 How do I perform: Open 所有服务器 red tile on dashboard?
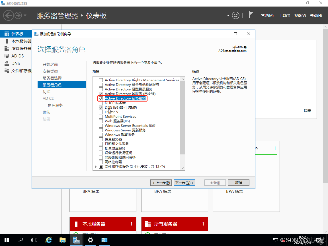click(x=175, y=224)
